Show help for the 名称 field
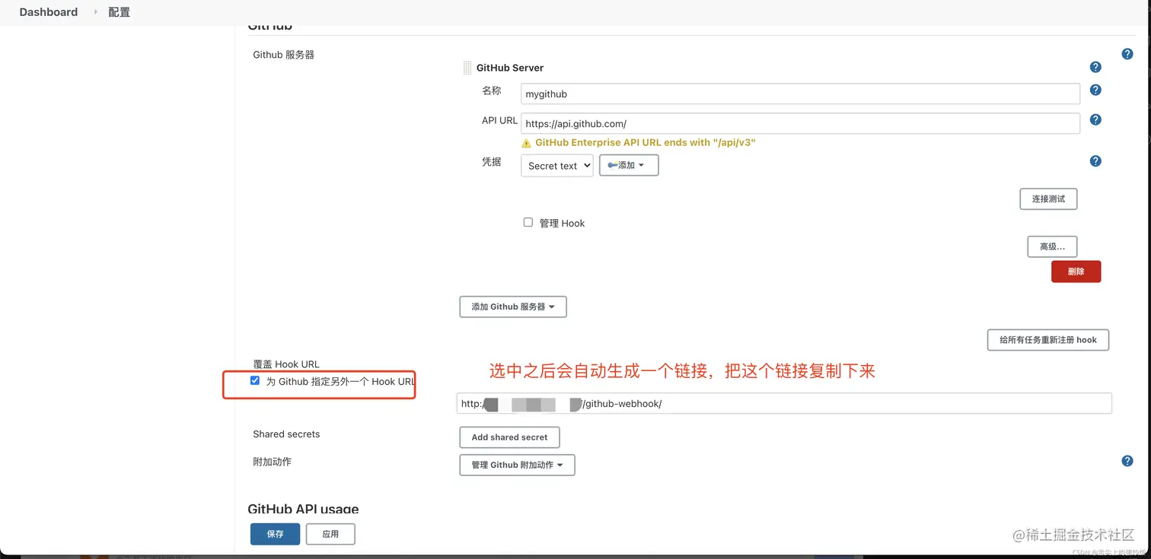Screen dimensions: 1151x559 click(1095, 90)
